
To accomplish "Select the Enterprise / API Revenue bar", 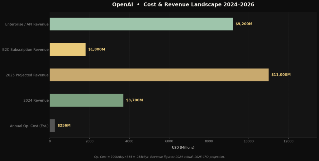I will 141,24.
